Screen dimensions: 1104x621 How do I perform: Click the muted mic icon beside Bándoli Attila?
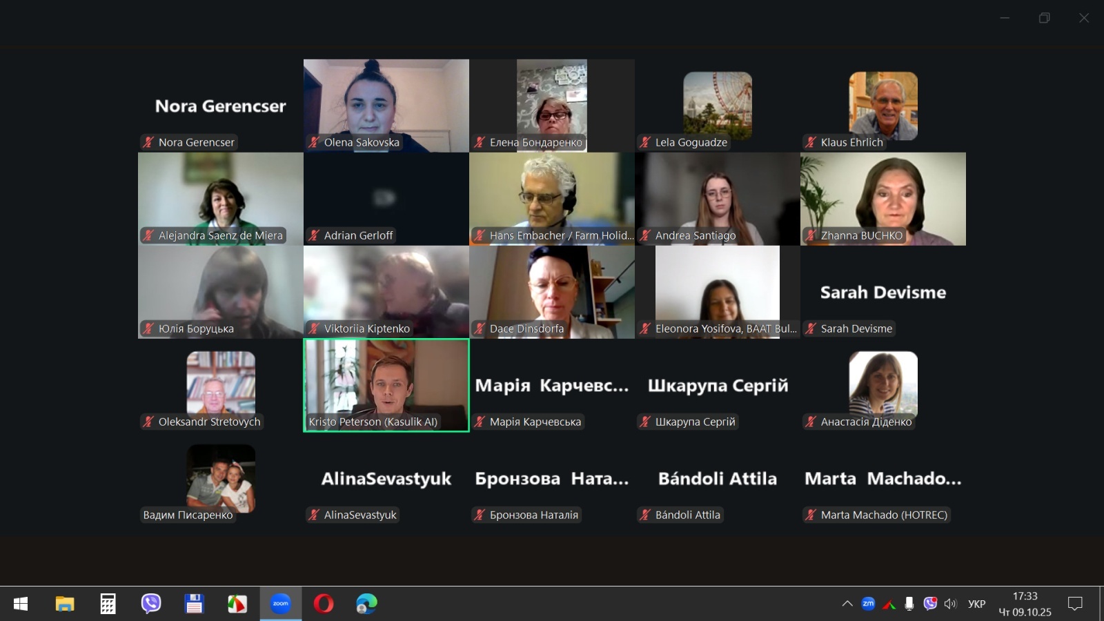[x=645, y=515]
